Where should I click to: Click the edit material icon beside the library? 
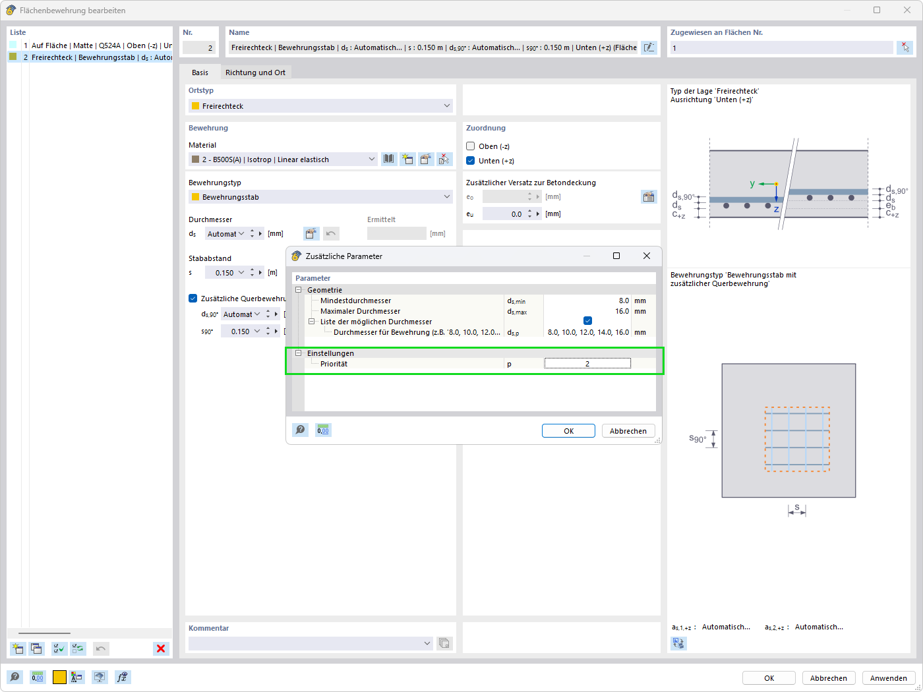tap(425, 159)
